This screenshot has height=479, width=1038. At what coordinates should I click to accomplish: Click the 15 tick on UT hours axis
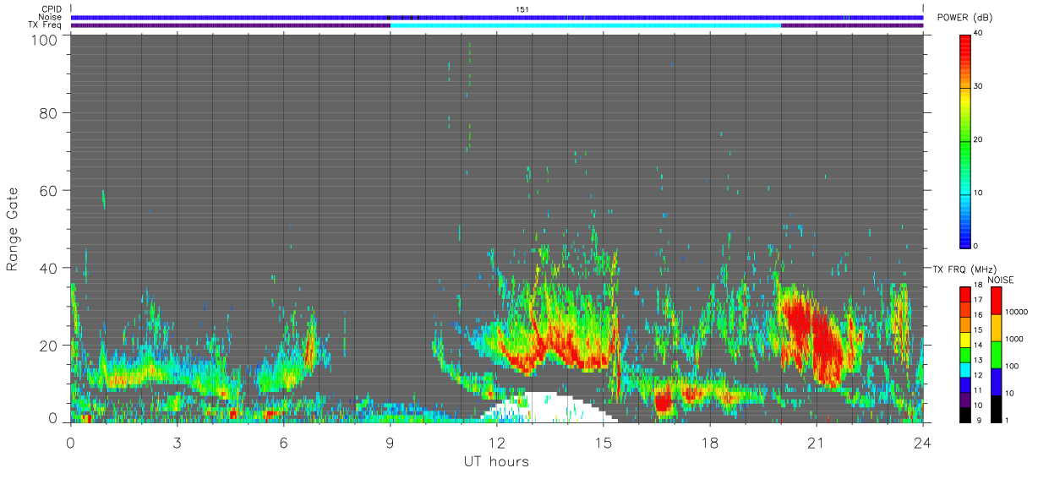(x=604, y=443)
